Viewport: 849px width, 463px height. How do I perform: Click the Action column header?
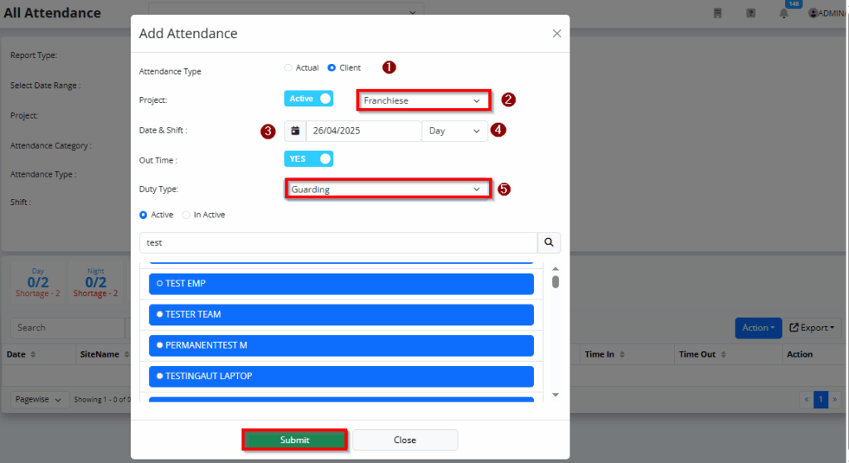800,354
